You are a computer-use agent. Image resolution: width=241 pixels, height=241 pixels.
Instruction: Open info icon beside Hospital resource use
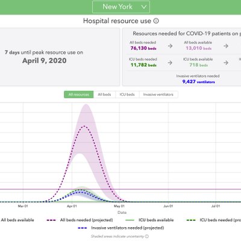tap(156, 21)
